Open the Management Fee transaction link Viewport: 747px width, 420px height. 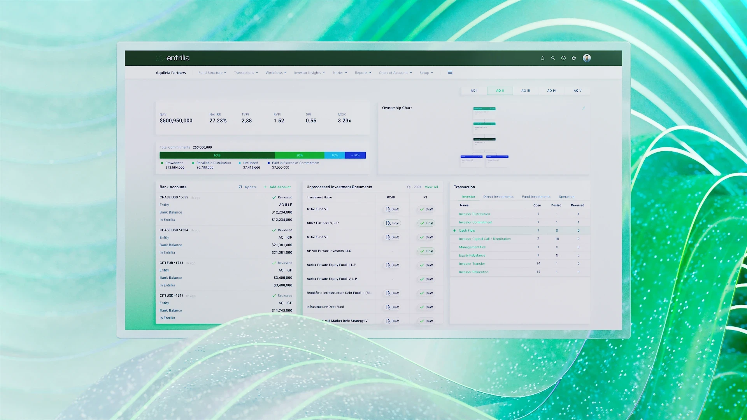coord(472,247)
